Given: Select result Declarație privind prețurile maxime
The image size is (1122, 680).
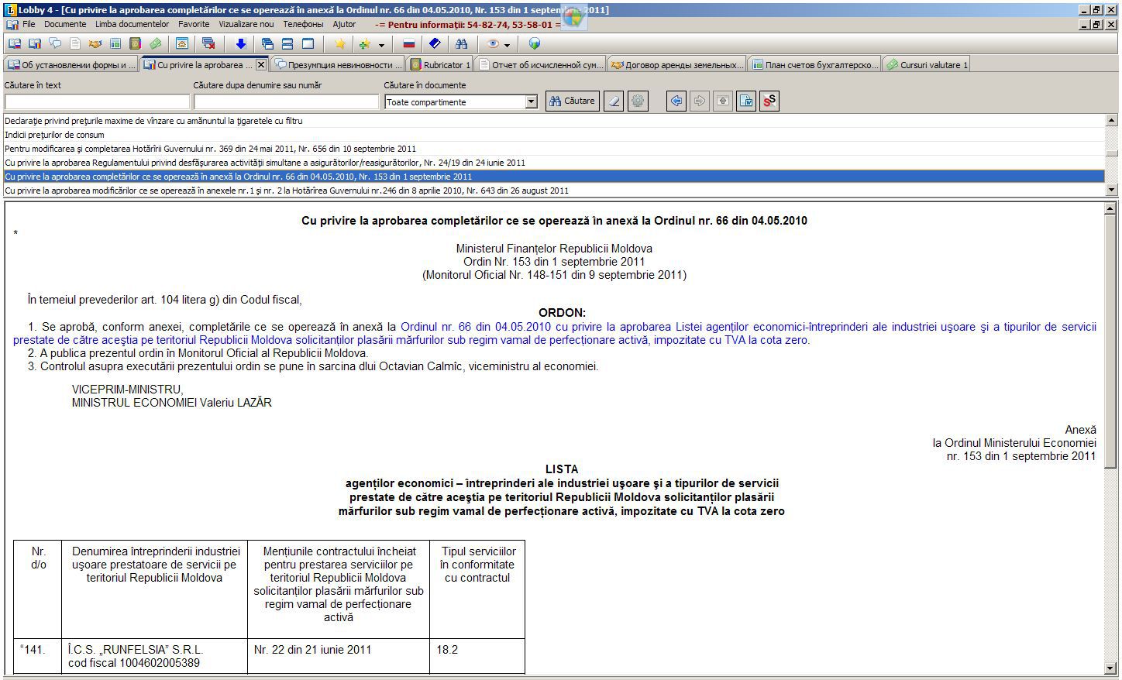Looking at the screenshot, I should [554, 121].
